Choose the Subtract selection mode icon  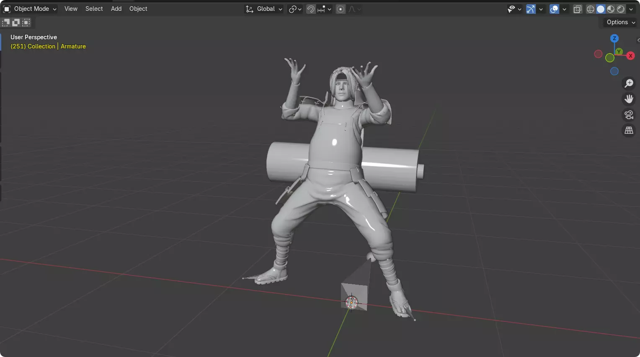[26, 23]
